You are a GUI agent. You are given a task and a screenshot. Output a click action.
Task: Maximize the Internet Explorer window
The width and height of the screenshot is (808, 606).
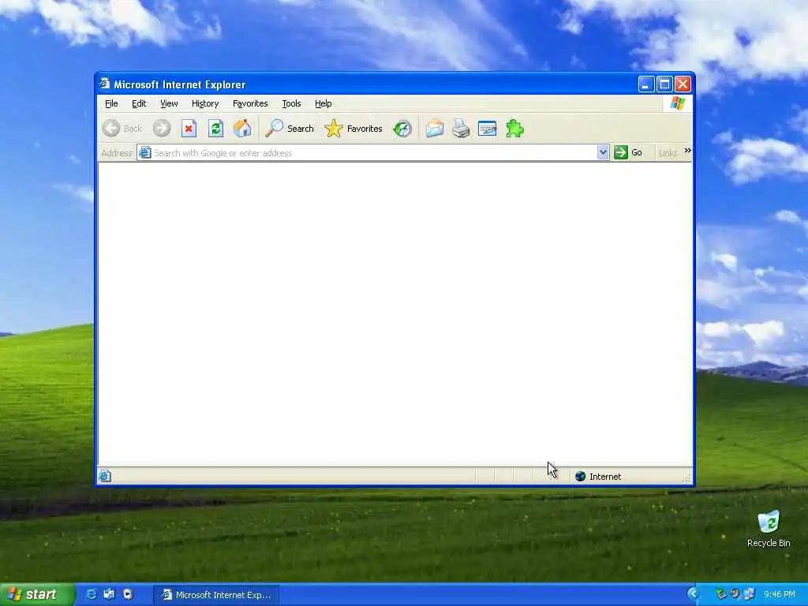pos(664,84)
